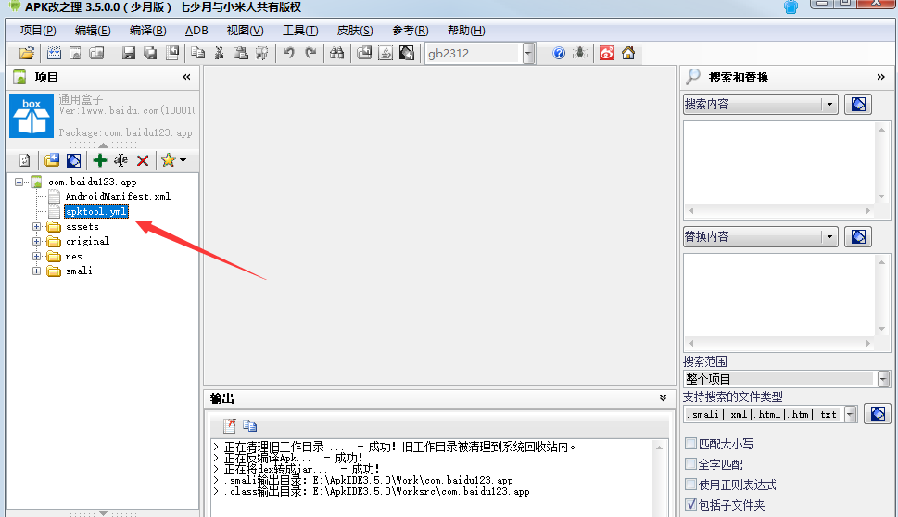Open the 帮助(H) menu
The image size is (898, 517).
(466, 31)
